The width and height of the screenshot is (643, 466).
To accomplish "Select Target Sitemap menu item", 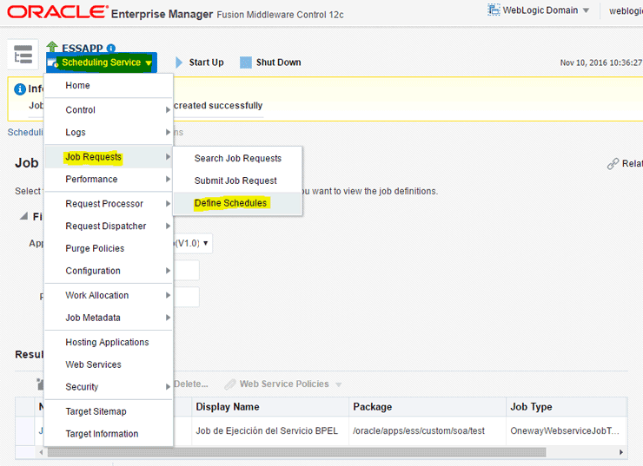I will pos(109,411).
